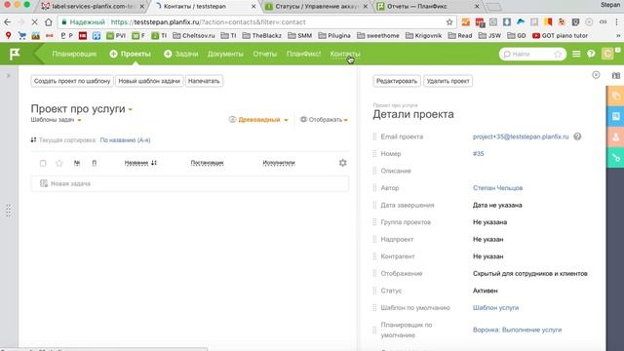Screen dimensions: 624x351
Task: Click the star column header icon
Action: pos(59,163)
